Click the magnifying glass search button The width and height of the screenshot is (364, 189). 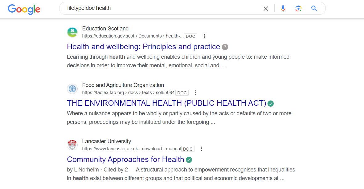pyautogui.click(x=314, y=9)
